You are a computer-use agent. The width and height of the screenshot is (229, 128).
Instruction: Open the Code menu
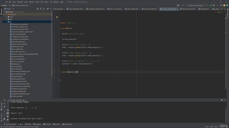26,2
